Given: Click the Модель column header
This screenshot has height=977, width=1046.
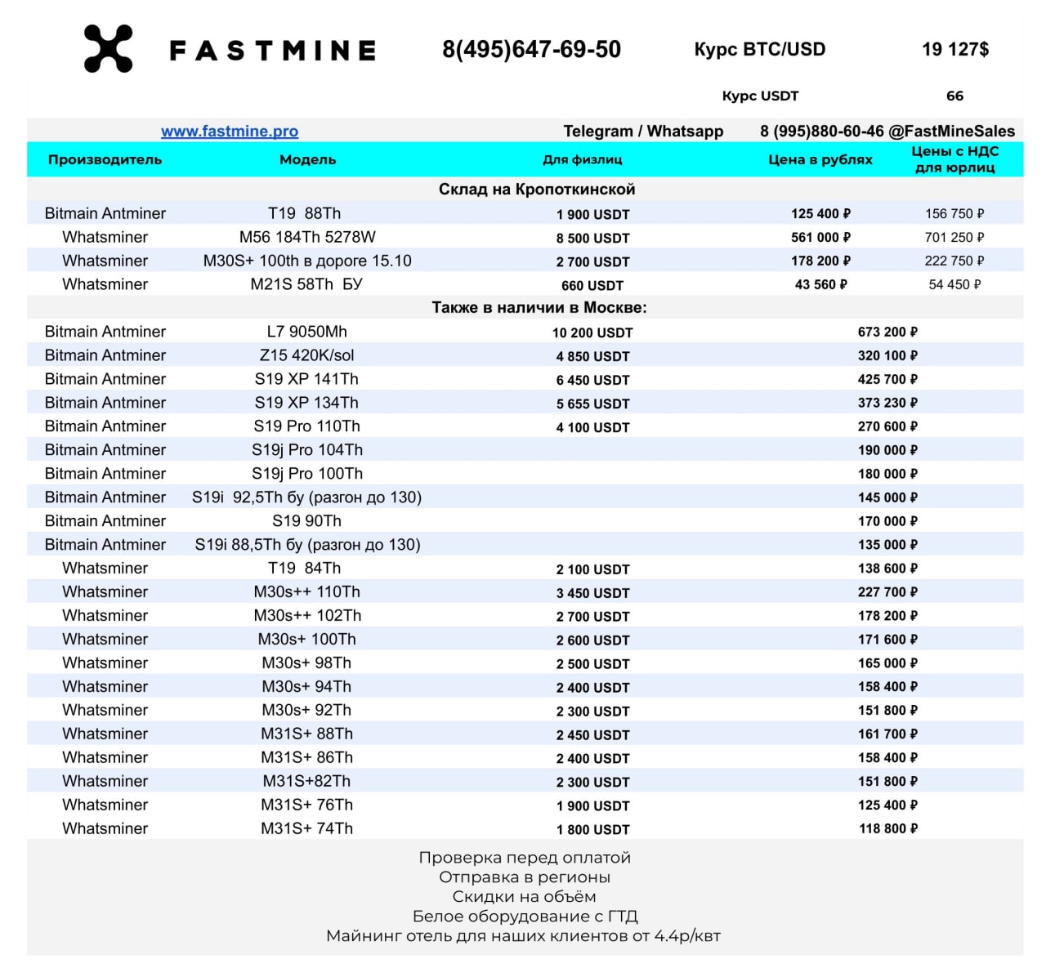Looking at the screenshot, I should click(307, 159).
